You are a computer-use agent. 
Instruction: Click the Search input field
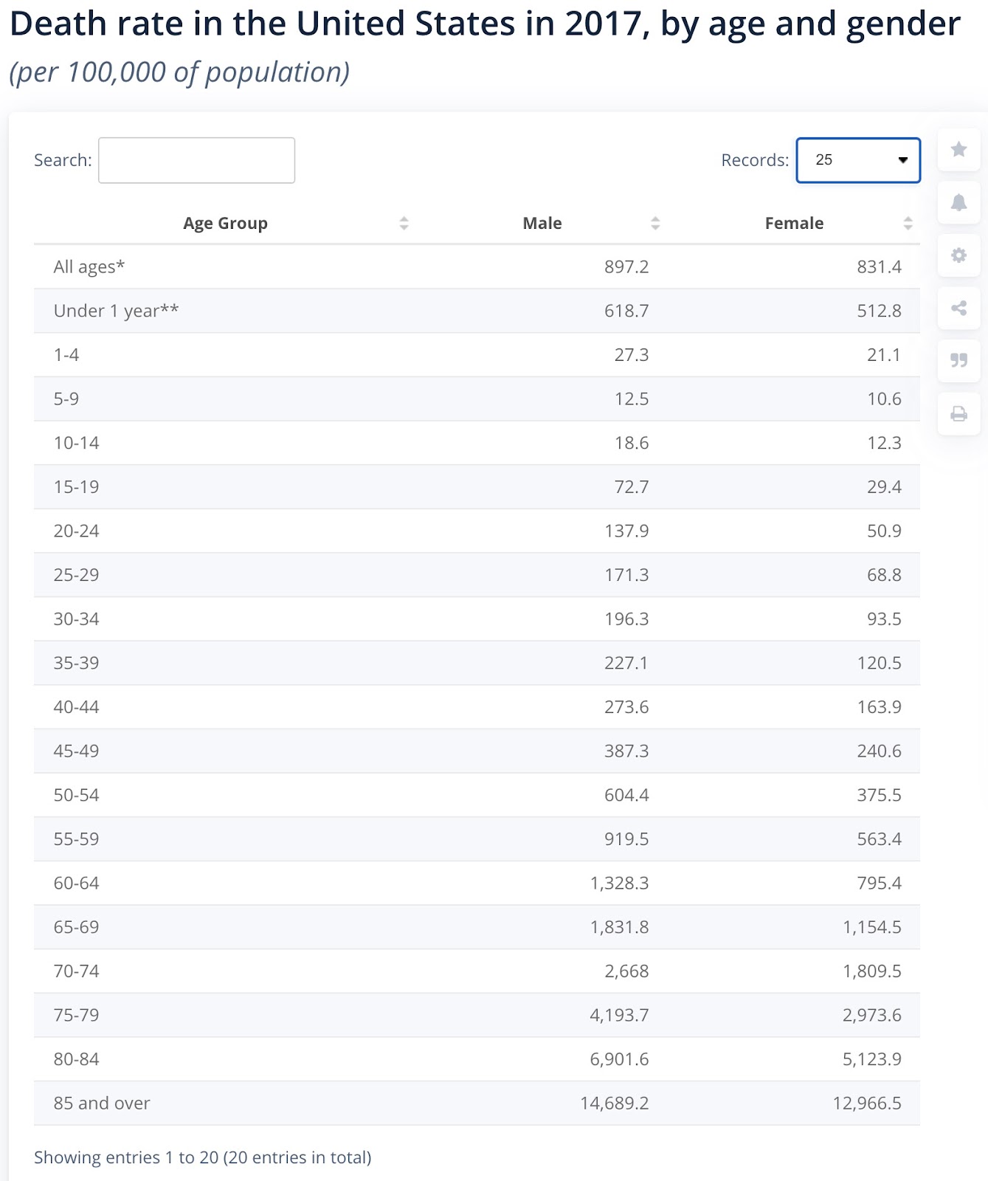[x=196, y=160]
